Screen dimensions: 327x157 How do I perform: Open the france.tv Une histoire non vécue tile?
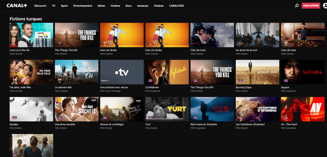(122, 72)
